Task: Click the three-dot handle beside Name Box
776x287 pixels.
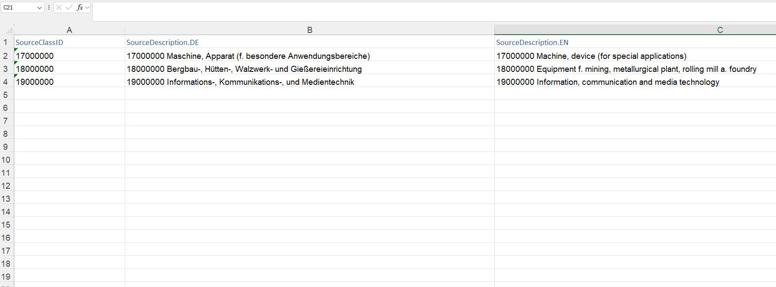Action: 49,7
